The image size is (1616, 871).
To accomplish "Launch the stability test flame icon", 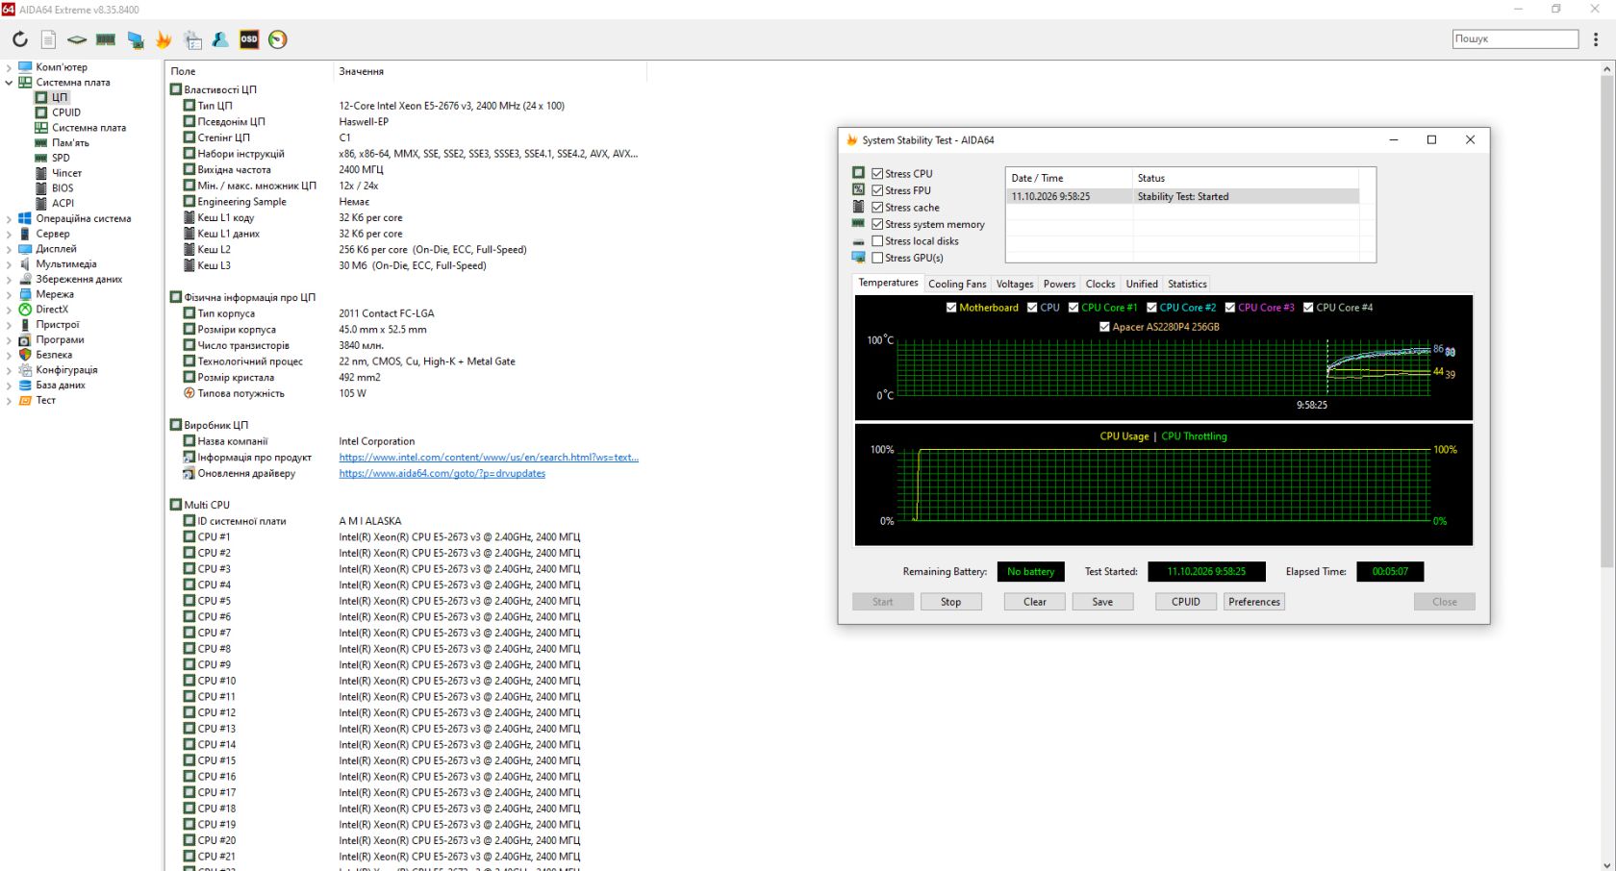I will pos(164,39).
